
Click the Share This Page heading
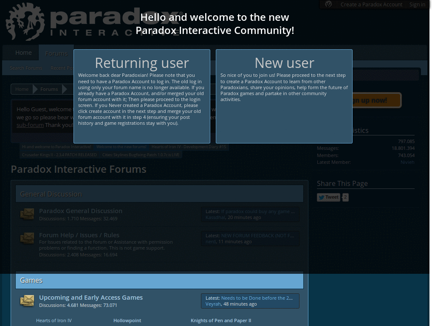(x=342, y=183)
